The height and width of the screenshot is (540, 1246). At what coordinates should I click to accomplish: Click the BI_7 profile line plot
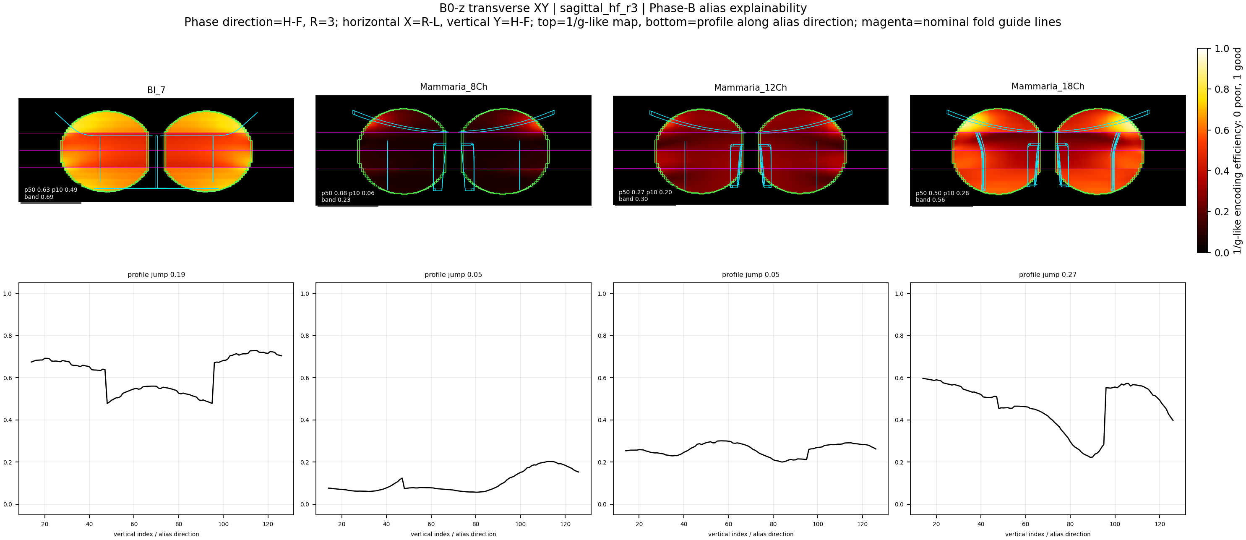pos(156,399)
